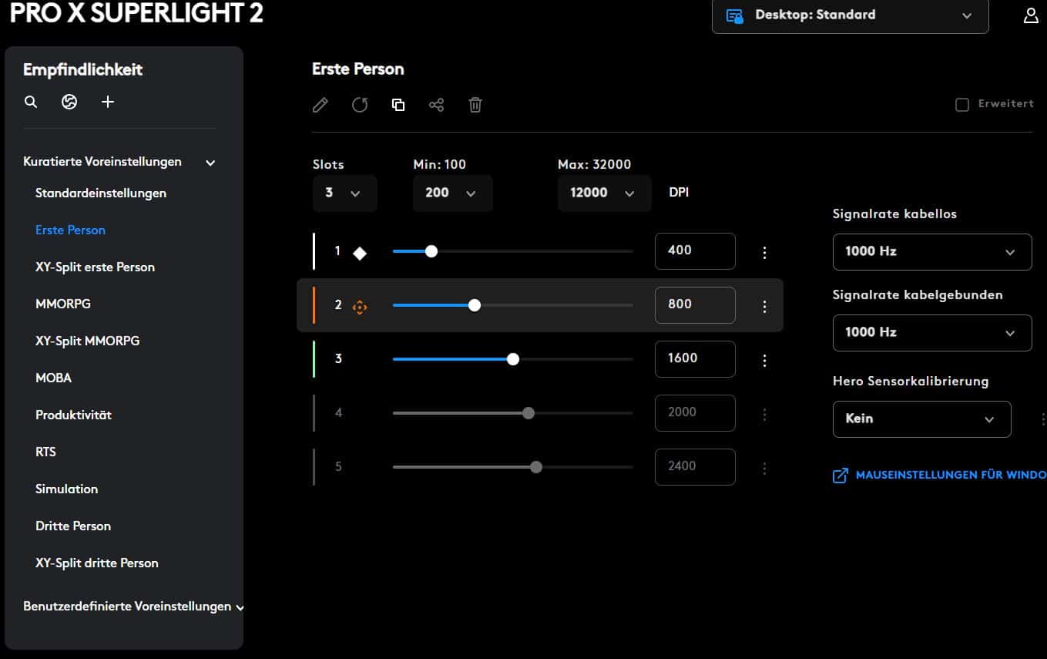Enable the Erweitert checkbox

(961, 104)
